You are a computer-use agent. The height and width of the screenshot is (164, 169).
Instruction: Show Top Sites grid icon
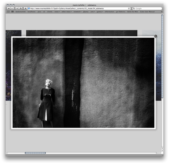12,12
